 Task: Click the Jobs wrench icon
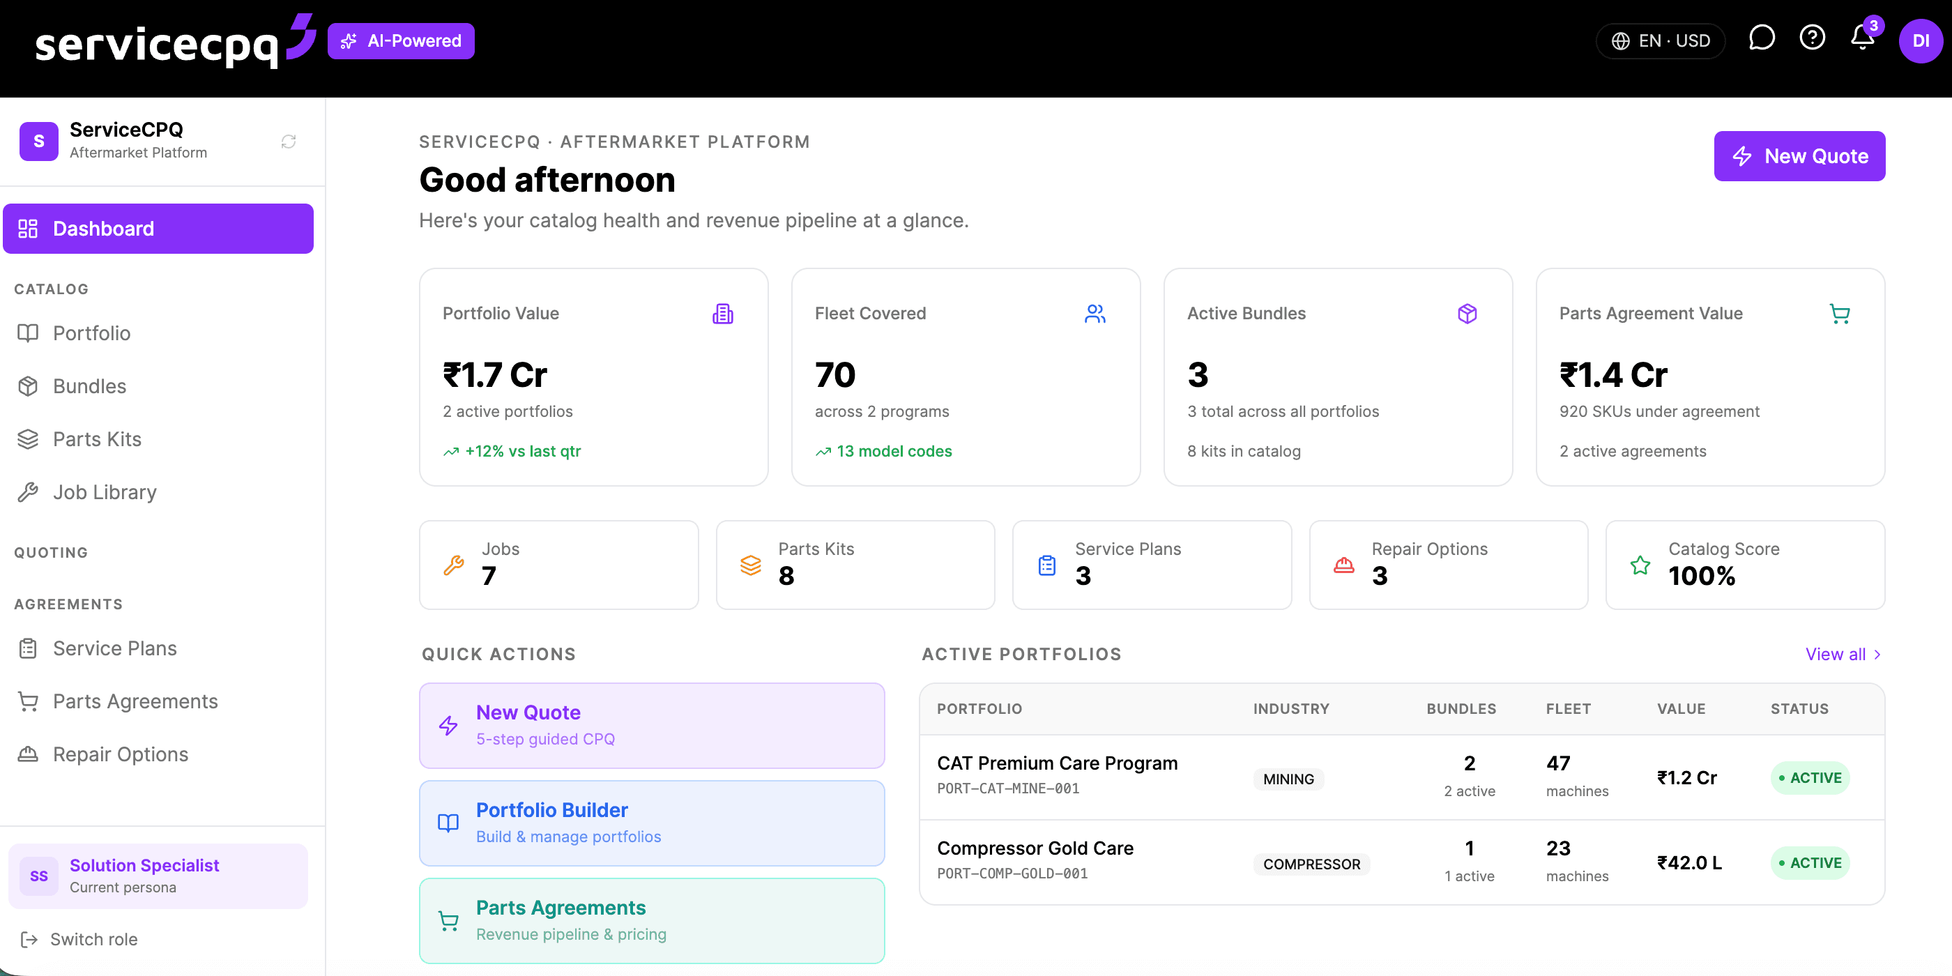454,565
